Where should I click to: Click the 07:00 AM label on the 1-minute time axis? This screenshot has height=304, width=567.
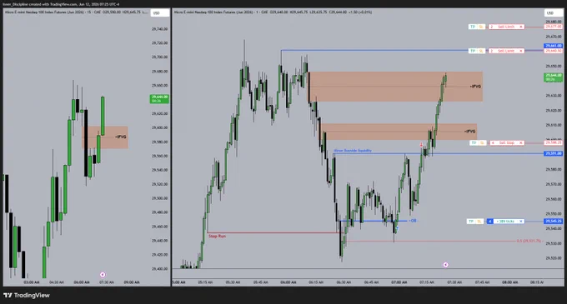pyautogui.click(x=399, y=282)
